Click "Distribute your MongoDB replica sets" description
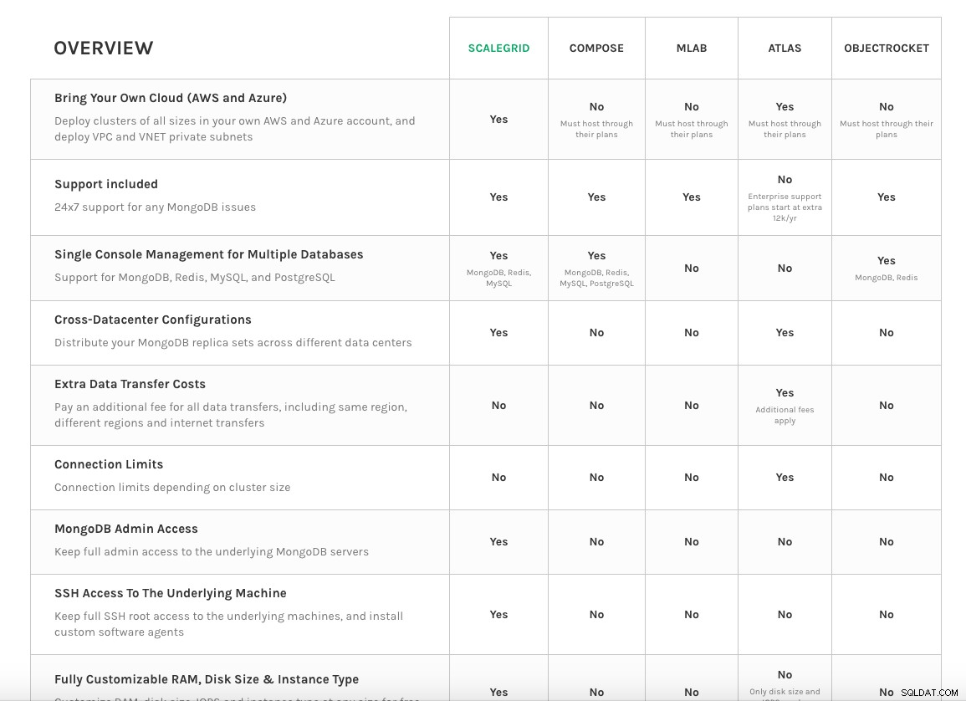966x701 pixels. tap(233, 342)
